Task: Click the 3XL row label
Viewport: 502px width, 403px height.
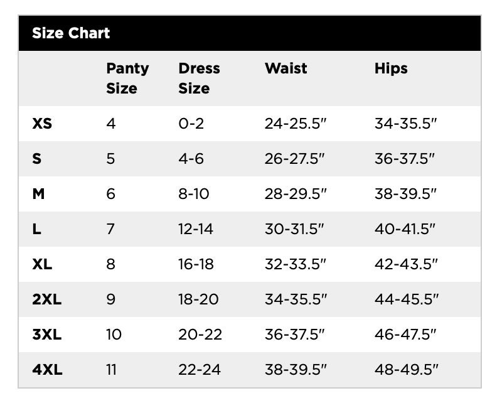Action: [46, 335]
